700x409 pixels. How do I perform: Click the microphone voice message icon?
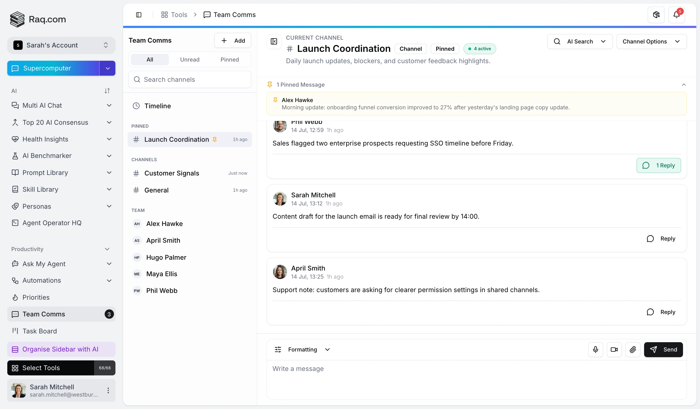click(595, 349)
